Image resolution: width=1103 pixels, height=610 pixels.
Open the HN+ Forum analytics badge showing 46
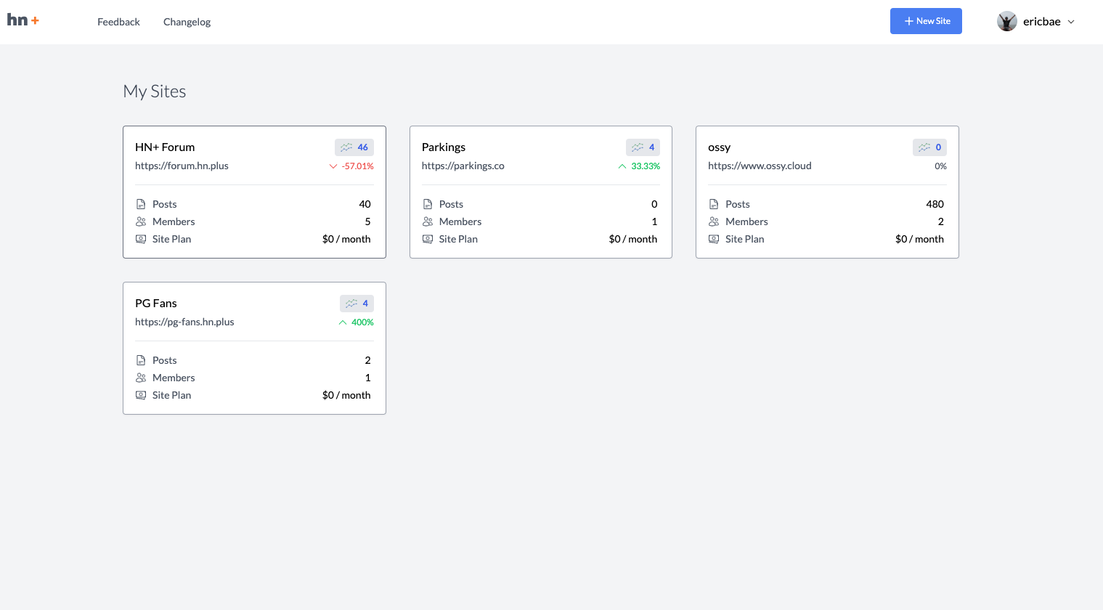354,147
